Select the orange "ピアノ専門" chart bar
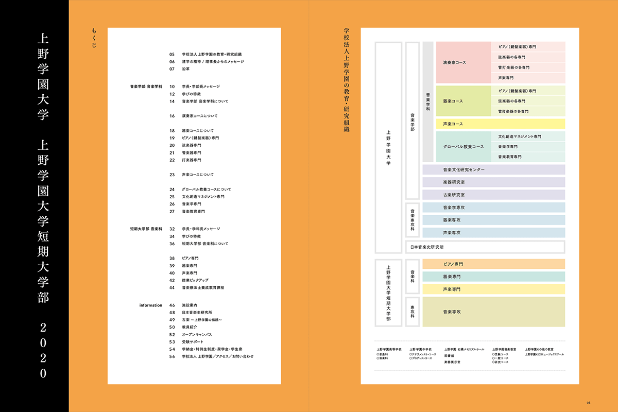The image size is (618, 412). (x=493, y=264)
